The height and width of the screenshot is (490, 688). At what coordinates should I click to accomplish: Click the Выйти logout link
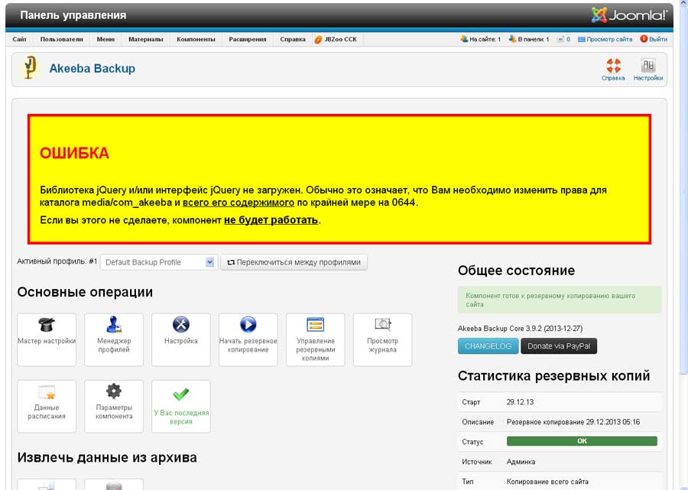pyautogui.click(x=658, y=39)
